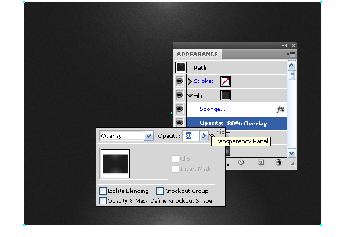Toggle visibility of the Opacity row
The width and height of the screenshot is (348, 237).
[x=180, y=123]
